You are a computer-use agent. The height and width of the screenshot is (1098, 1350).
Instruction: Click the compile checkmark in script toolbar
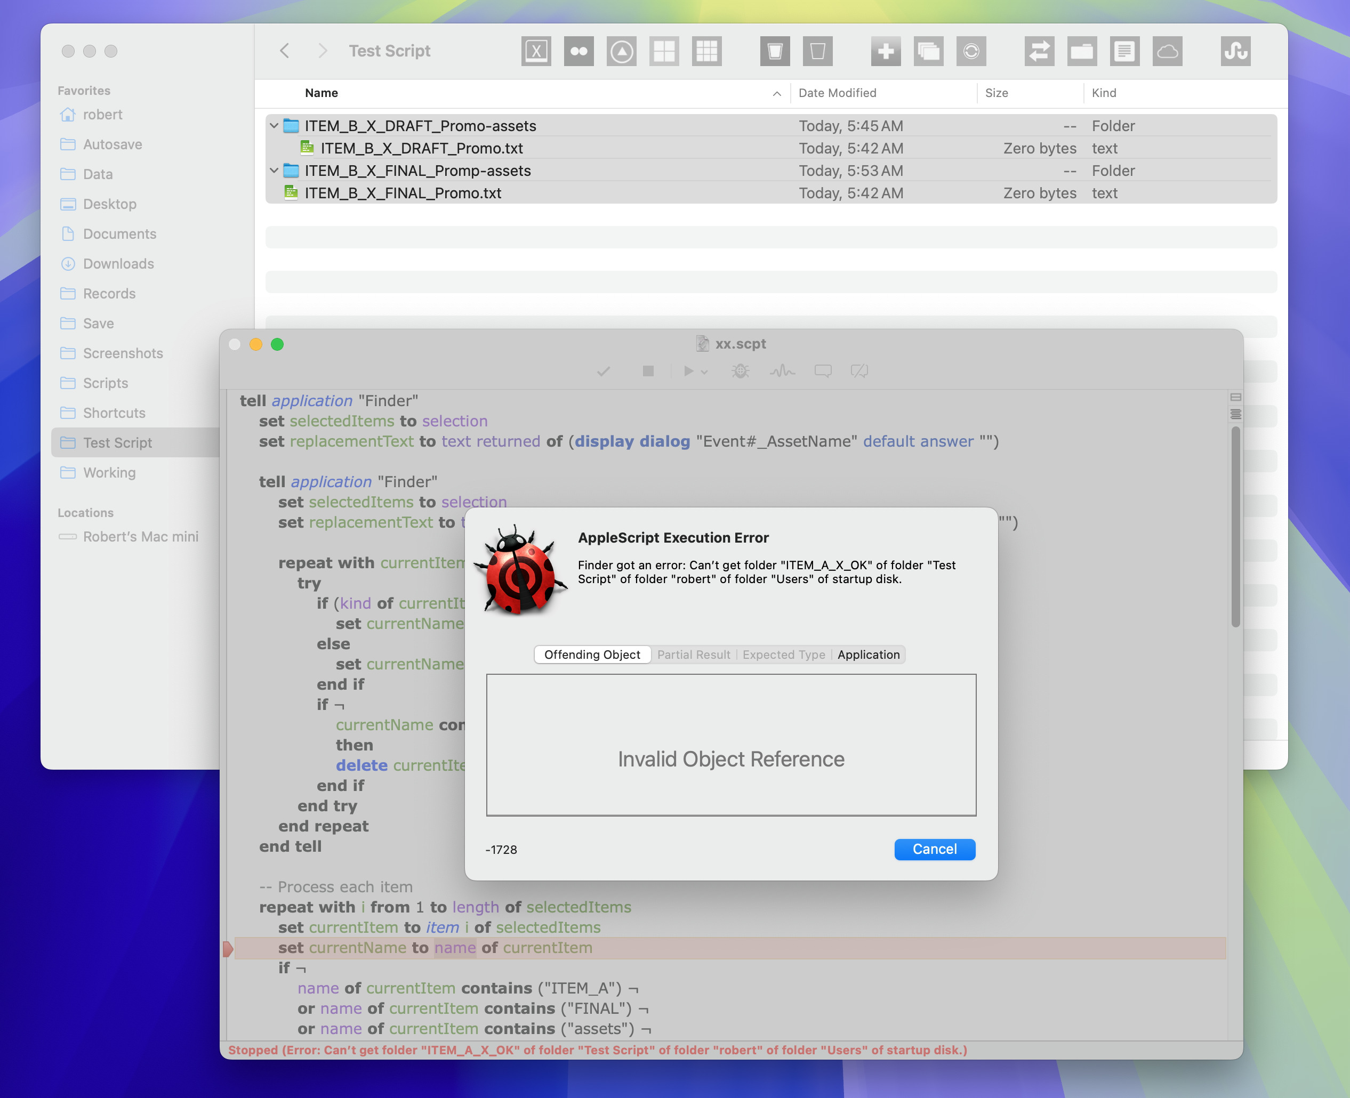tap(604, 372)
